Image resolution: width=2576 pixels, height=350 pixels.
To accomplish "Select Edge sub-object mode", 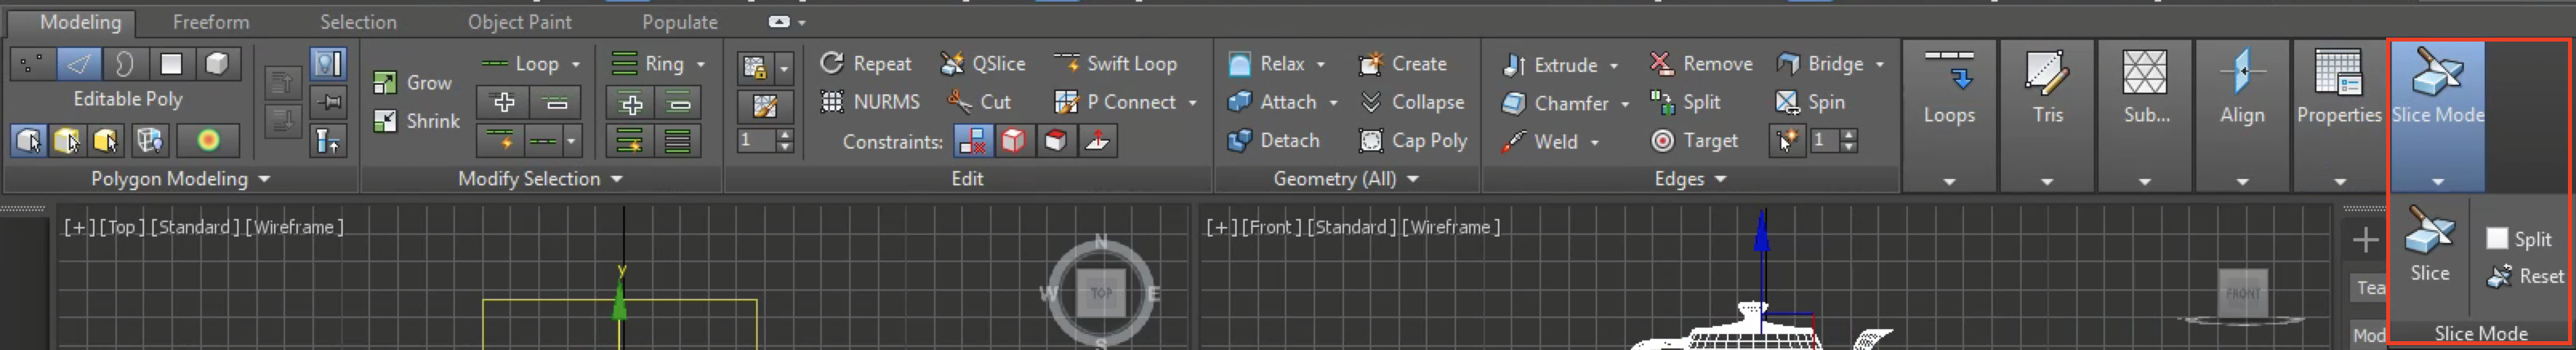I will pos(79,65).
